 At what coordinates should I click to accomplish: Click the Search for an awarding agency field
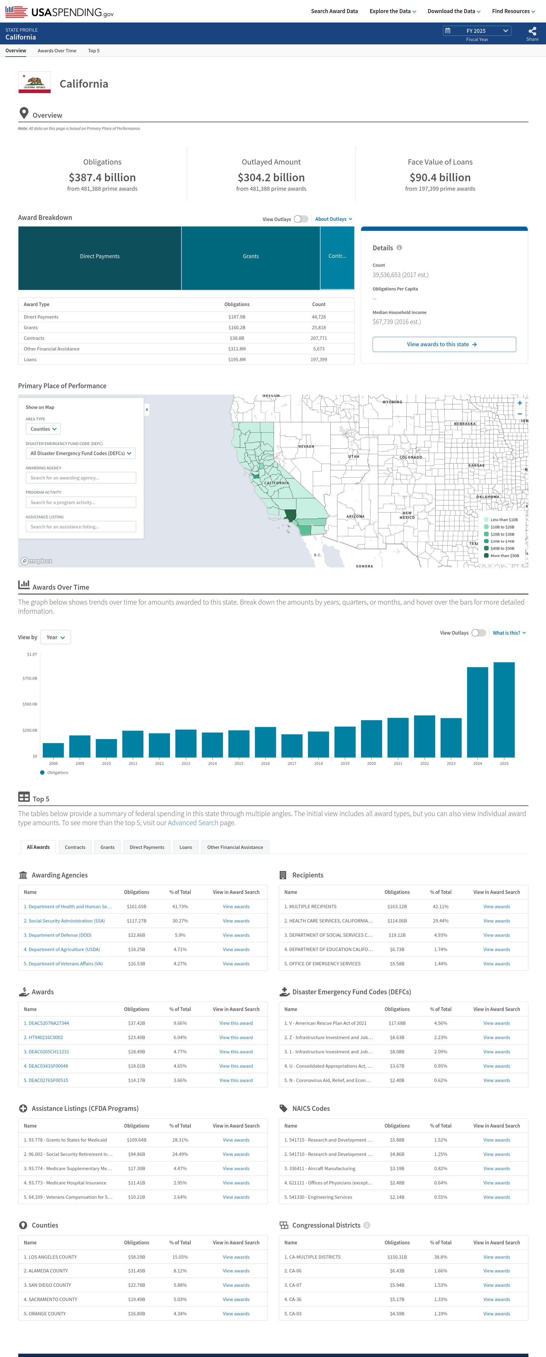[81, 478]
